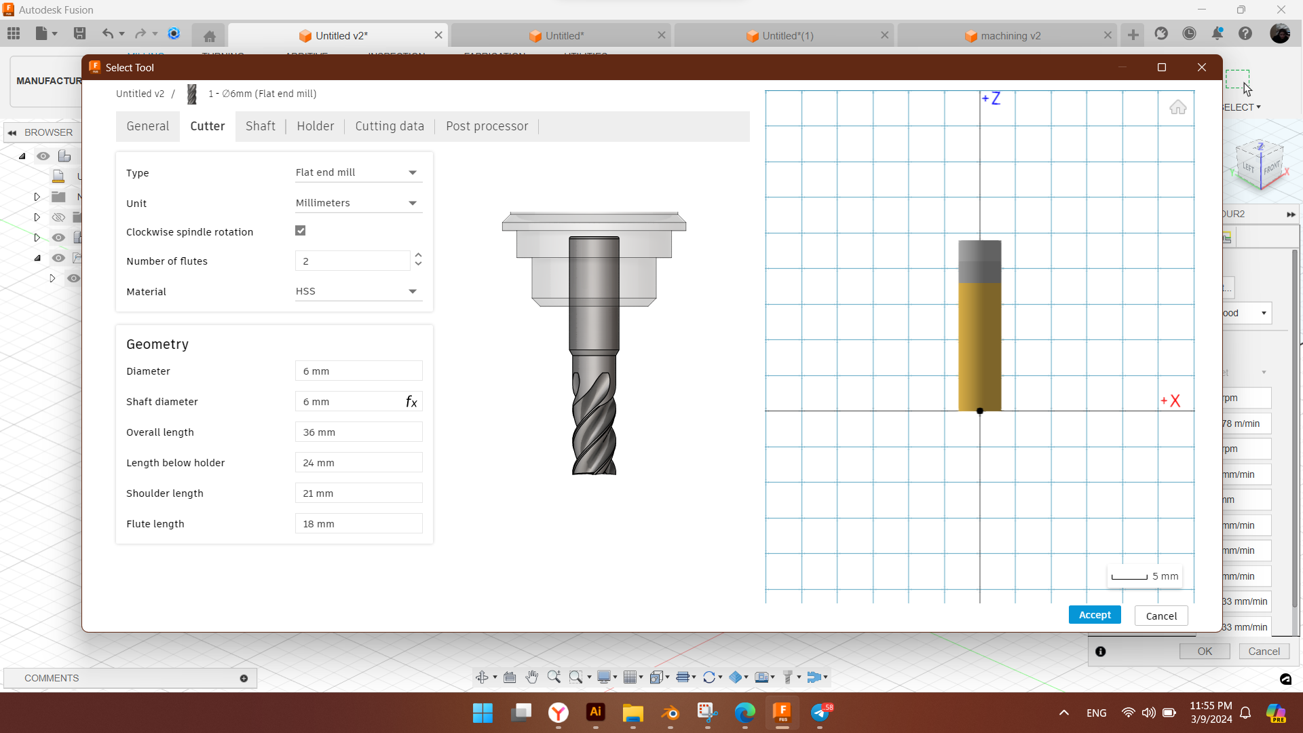The width and height of the screenshot is (1303, 733).
Task: Click the Flute length input field
Action: tap(358, 524)
